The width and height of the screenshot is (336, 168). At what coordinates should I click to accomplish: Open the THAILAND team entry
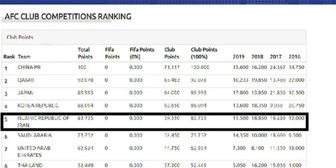coord(30,165)
